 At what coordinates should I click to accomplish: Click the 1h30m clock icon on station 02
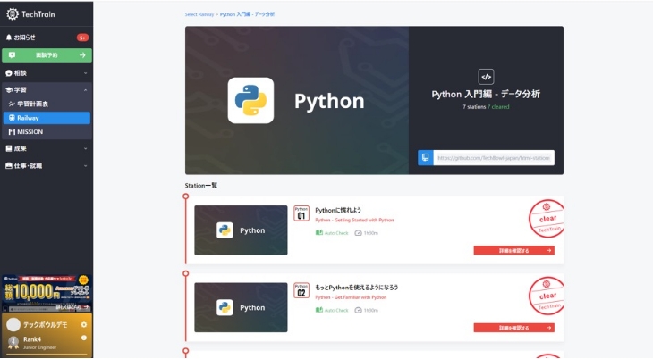(x=358, y=310)
